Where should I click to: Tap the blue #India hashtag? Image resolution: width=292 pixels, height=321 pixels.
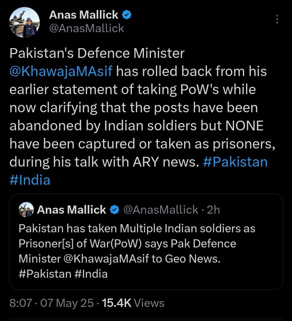coord(30,180)
